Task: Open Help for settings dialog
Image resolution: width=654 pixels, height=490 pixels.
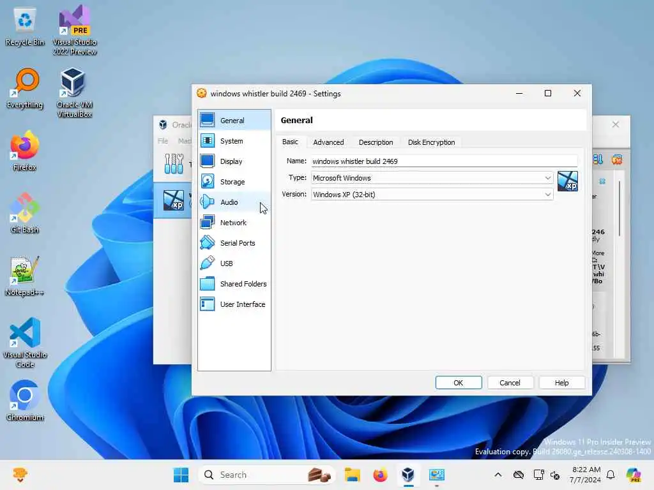Action: click(x=561, y=383)
